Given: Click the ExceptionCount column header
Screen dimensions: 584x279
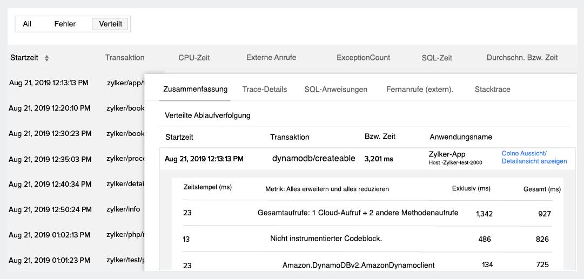Looking at the screenshot, I should point(363,57).
